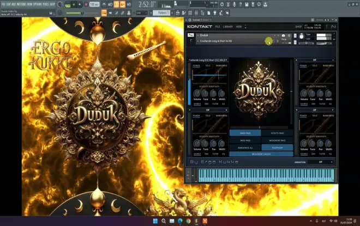Click RANDOMISE on the top-left slot
Viewport: 360px width, 226px height.
[x=221, y=66]
